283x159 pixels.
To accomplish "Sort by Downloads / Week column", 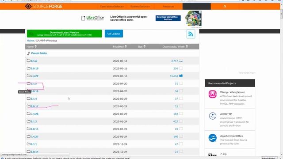I will (175, 46).
